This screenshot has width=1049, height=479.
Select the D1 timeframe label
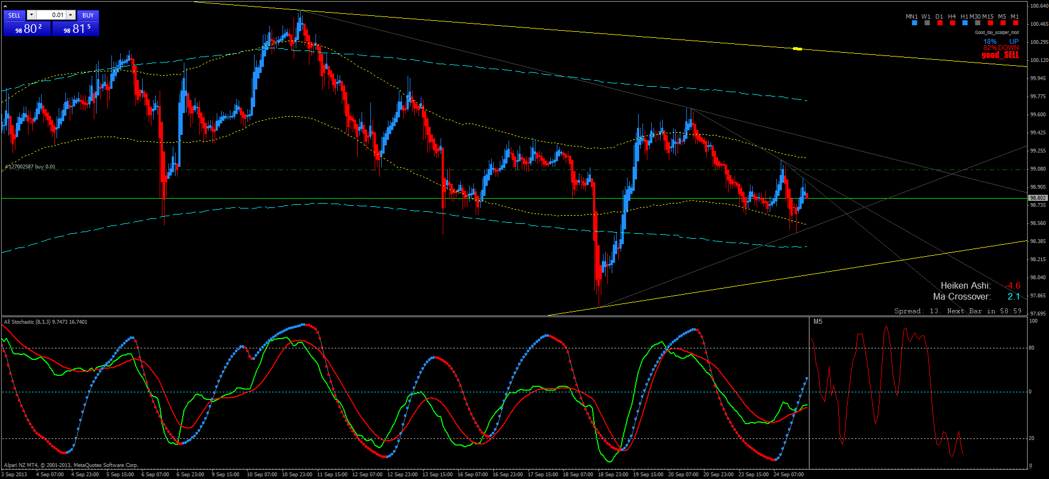pyautogui.click(x=939, y=16)
